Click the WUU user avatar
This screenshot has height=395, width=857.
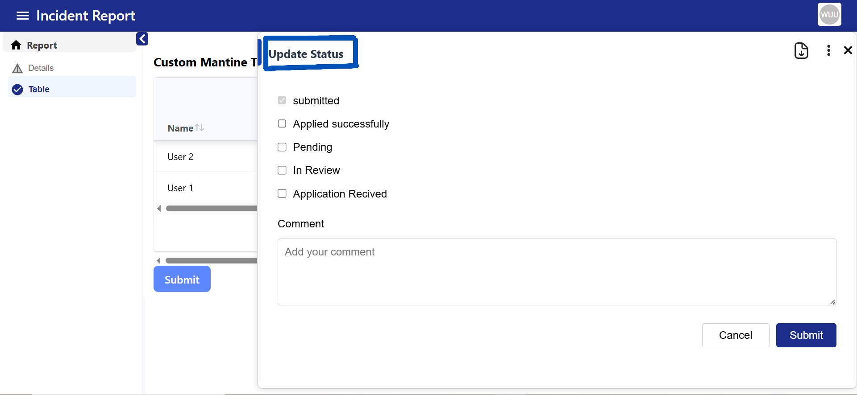pos(829,15)
